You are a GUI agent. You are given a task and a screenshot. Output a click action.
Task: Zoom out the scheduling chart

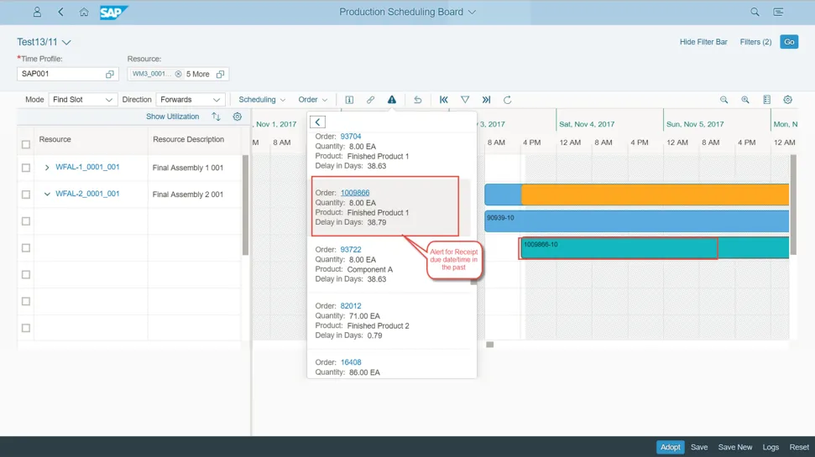click(724, 100)
